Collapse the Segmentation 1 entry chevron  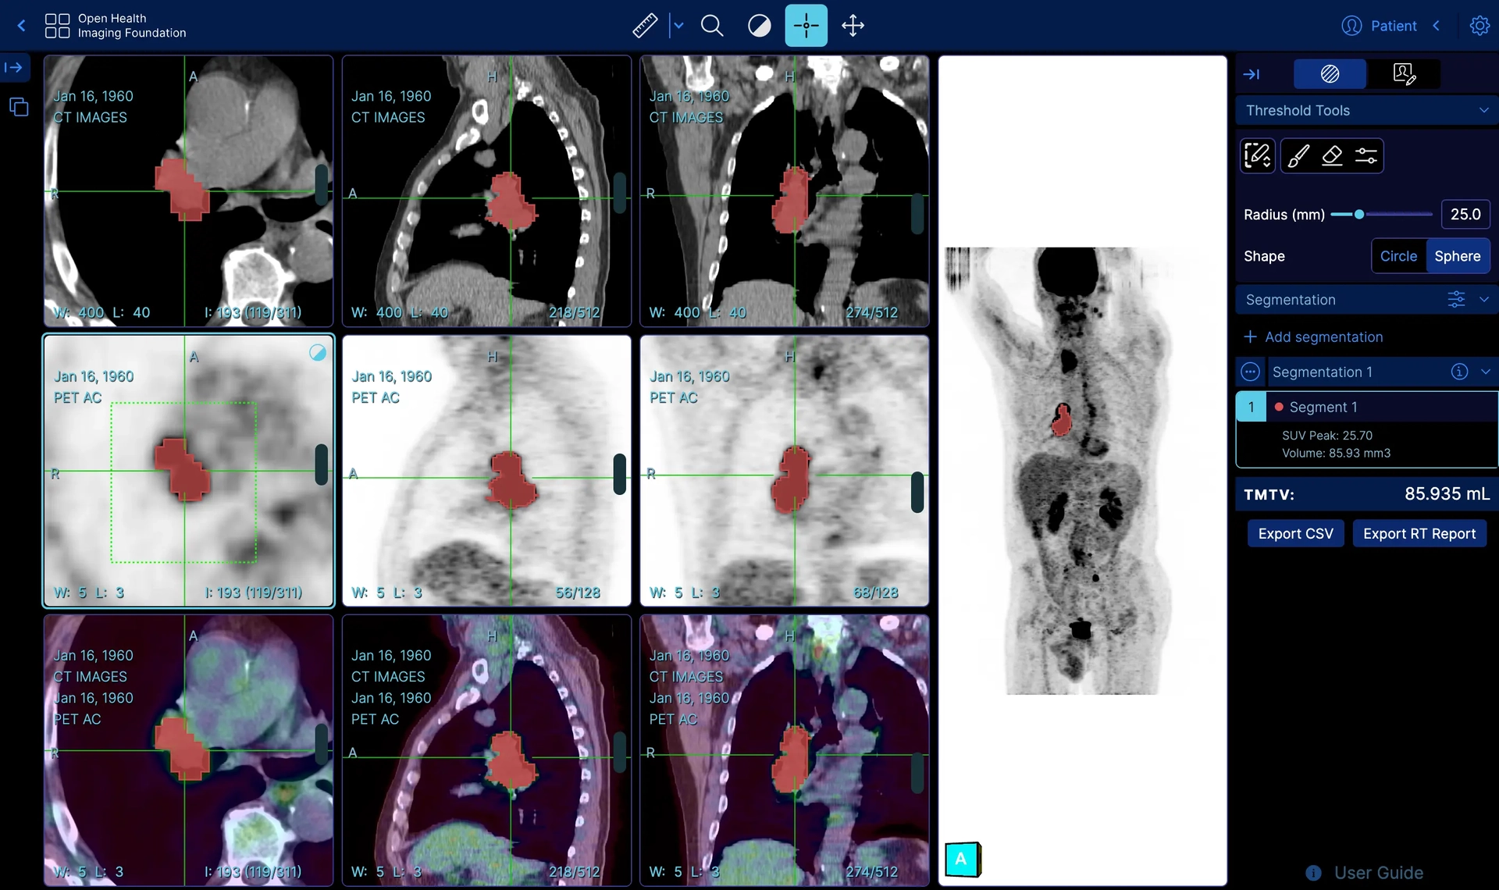(x=1486, y=372)
